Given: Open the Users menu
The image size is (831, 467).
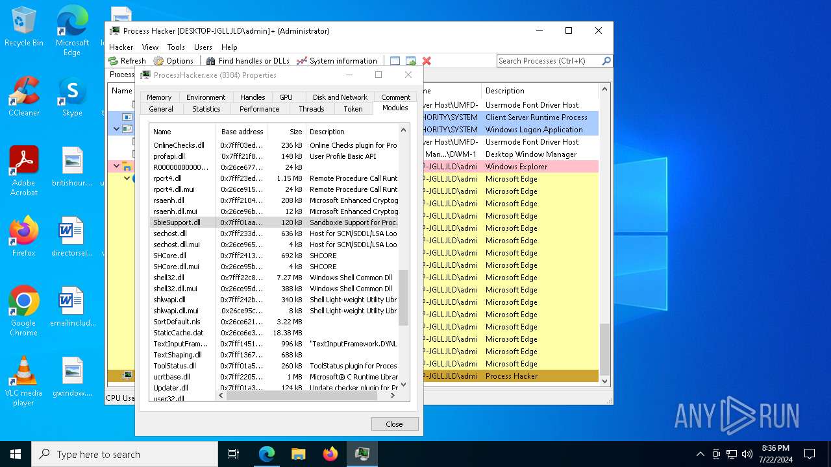Looking at the screenshot, I should tap(203, 47).
